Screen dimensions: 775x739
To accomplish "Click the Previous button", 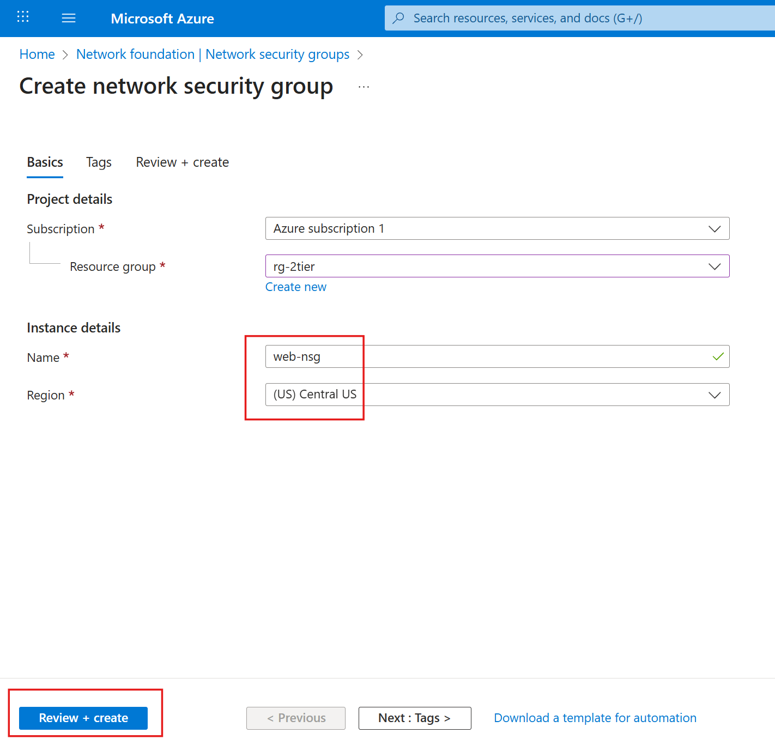I will coord(295,718).
